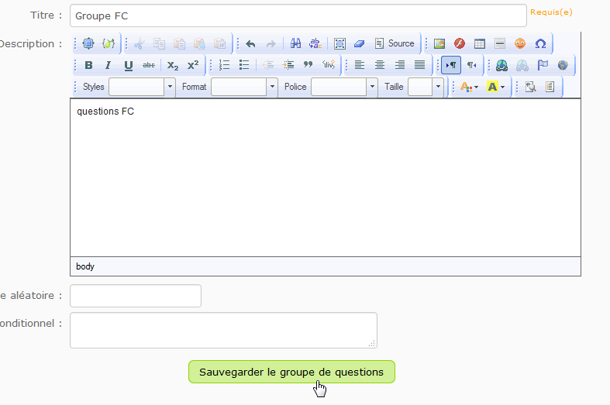The width and height of the screenshot is (610, 405).
Task: Toggle left-to-right text direction
Action: tap(450, 65)
